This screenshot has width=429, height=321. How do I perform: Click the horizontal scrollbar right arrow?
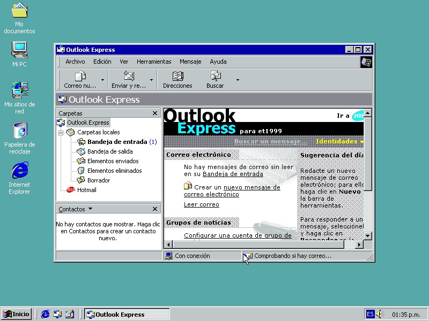[359, 244]
